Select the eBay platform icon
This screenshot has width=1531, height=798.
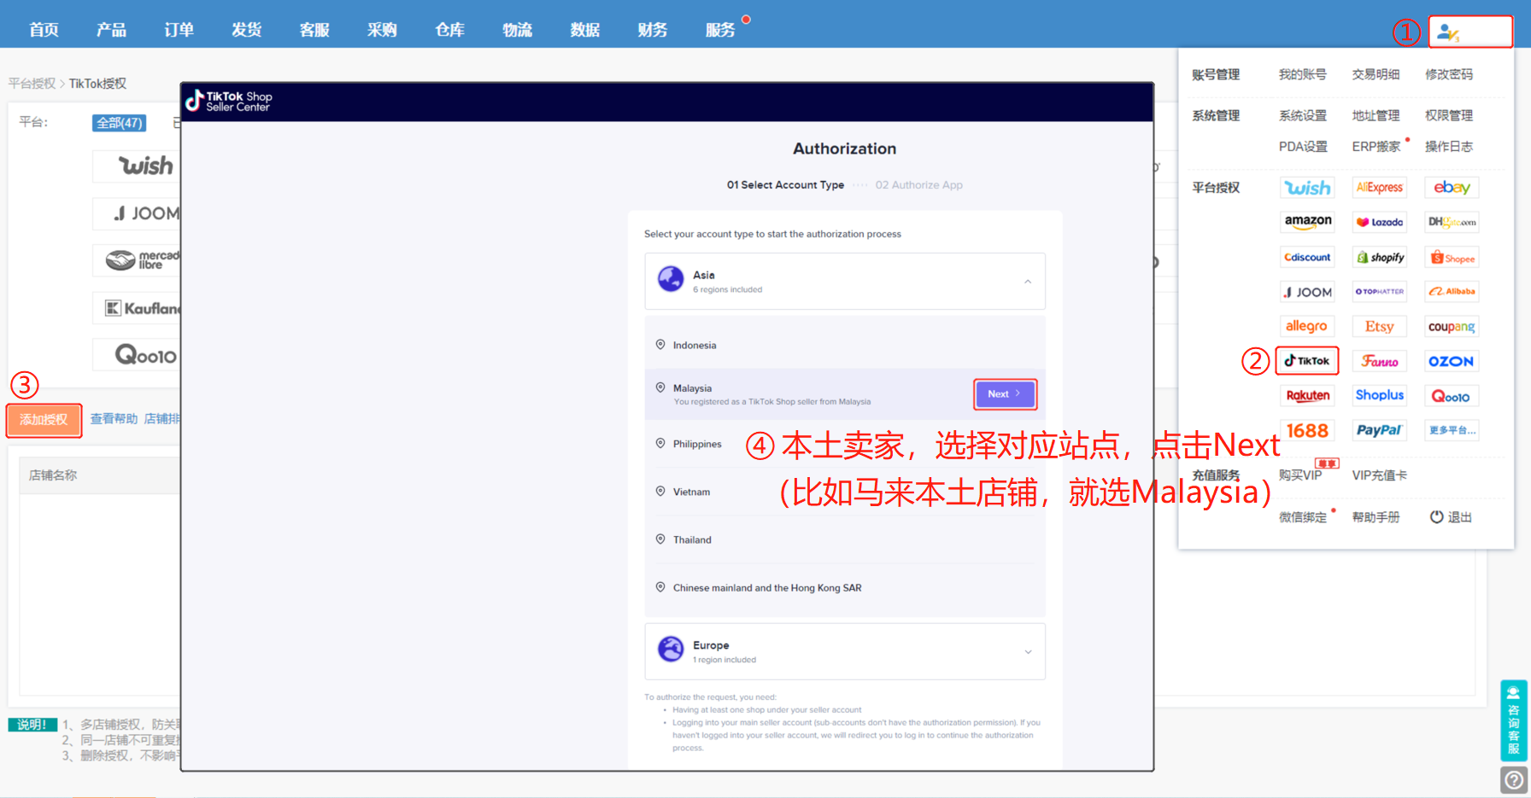(1451, 187)
